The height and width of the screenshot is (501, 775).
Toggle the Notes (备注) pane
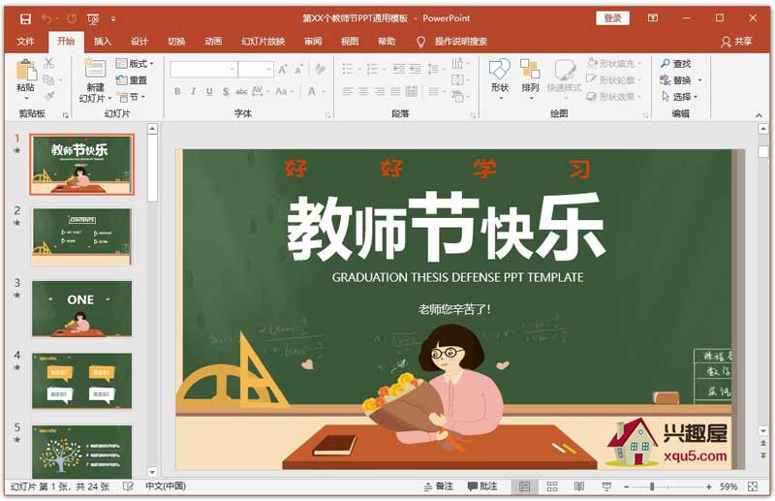(439, 486)
